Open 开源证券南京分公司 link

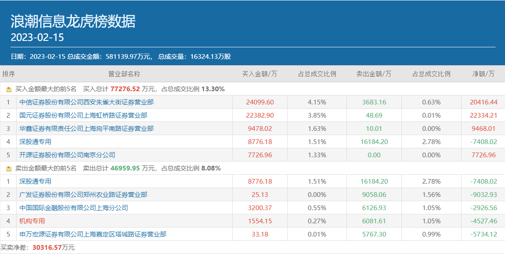coord(67,155)
